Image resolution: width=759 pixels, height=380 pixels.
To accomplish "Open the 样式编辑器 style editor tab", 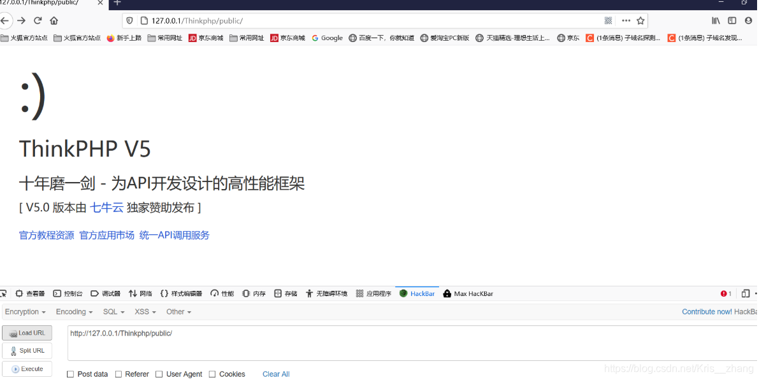I will click(x=181, y=293).
